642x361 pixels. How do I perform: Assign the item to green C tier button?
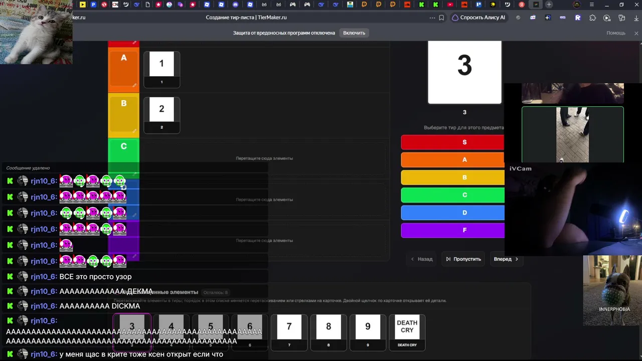click(x=452, y=195)
